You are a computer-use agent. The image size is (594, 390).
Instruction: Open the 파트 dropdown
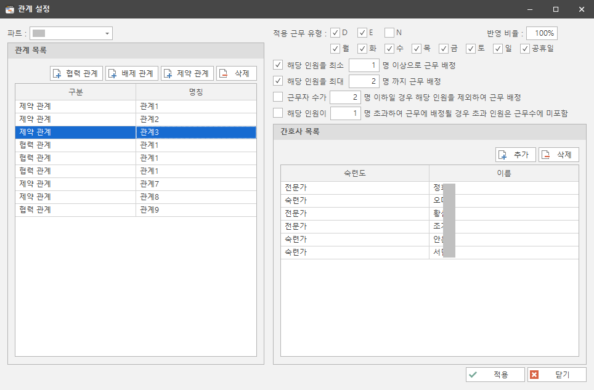pos(108,33)
